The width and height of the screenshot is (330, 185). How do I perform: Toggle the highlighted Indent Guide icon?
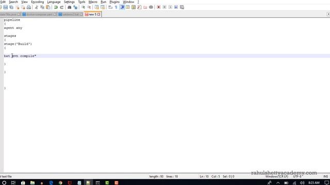[122, 7]
